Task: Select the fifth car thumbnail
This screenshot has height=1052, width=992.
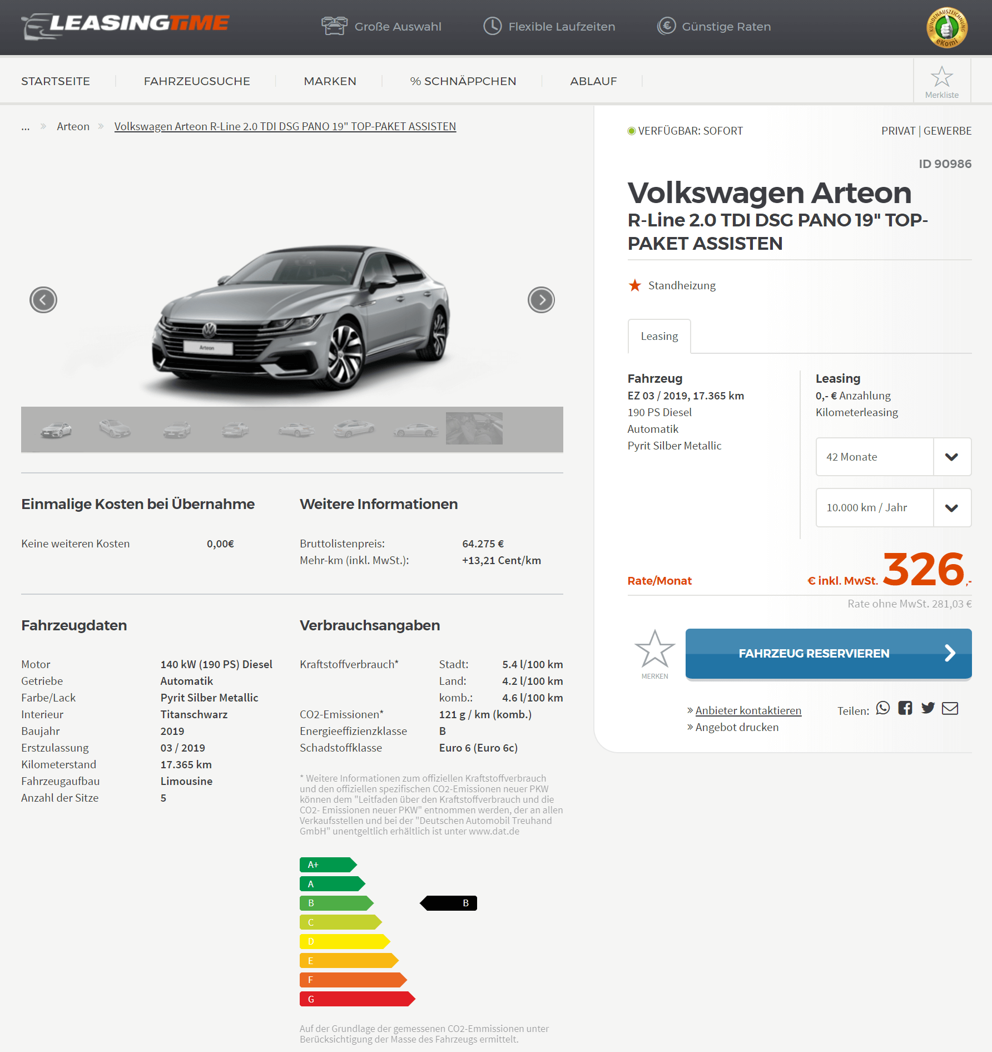Action: tap(296, 430)
